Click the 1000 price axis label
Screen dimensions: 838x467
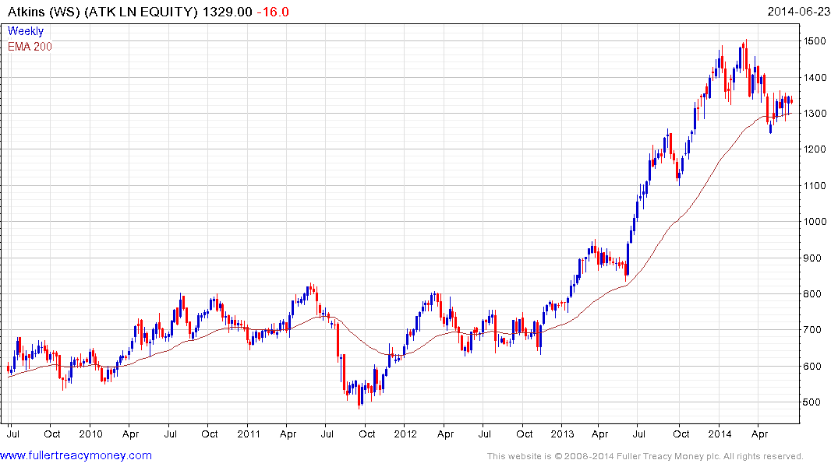[x=815, y=222]
